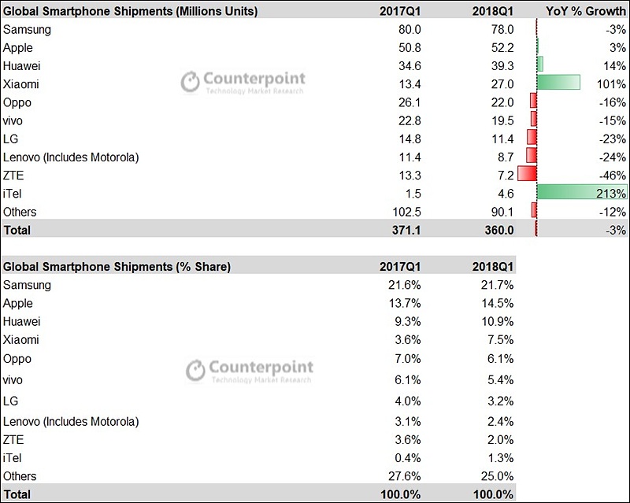Click the upper Counterpoint logo icon
This screenshot has height=503, width=630.
click(x=190, y=82)
